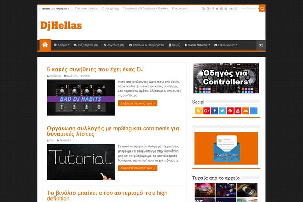Open the SoundCloud icon in top bar

click(231, 9)
